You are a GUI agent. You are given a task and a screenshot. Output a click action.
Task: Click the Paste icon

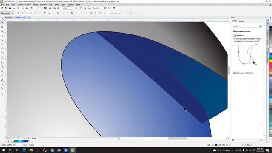pos(27,8)
